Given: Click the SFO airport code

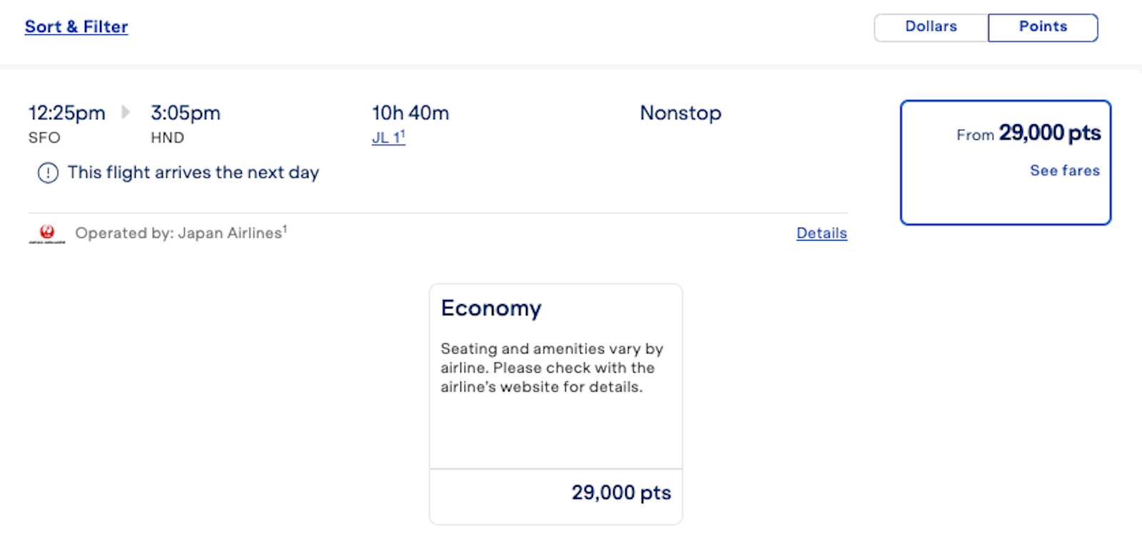Looking at the screenshot, I should 44,138.
